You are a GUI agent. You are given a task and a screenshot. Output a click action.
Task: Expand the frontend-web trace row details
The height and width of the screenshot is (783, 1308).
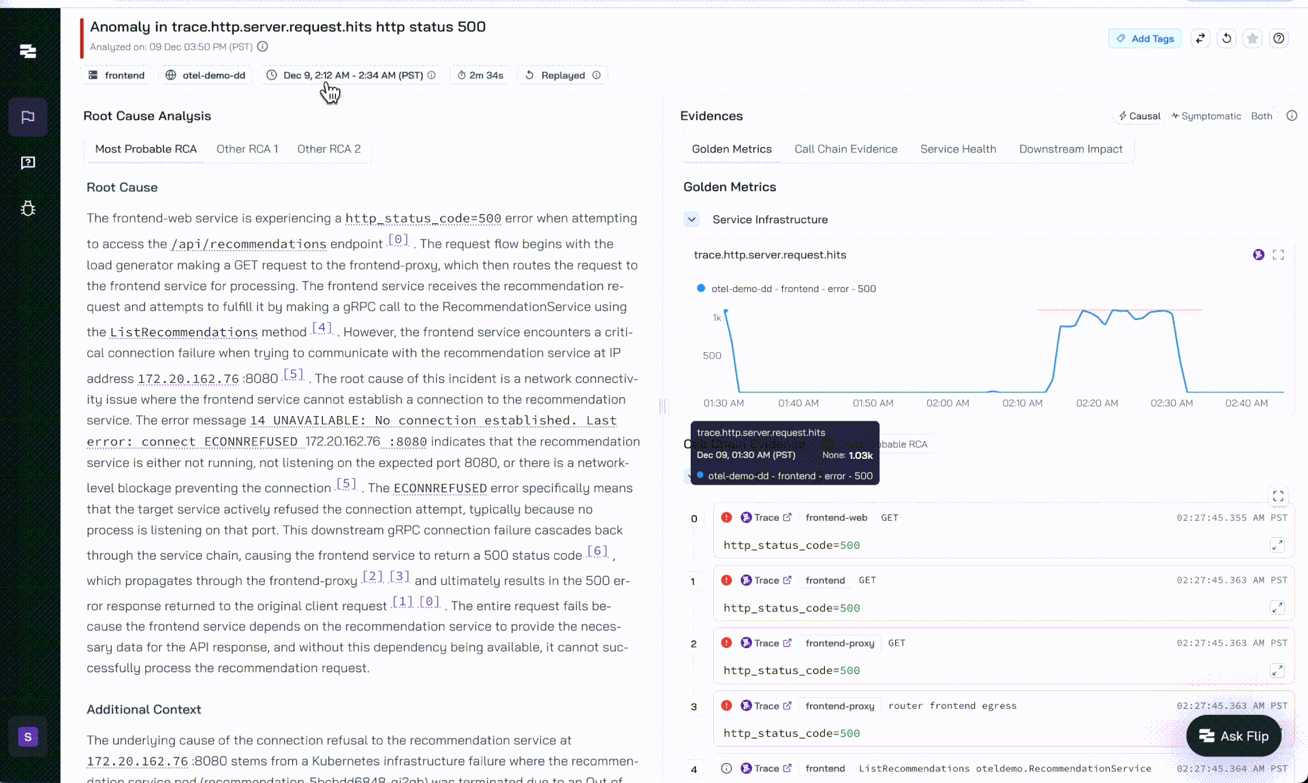click(x=1277, y=545)
